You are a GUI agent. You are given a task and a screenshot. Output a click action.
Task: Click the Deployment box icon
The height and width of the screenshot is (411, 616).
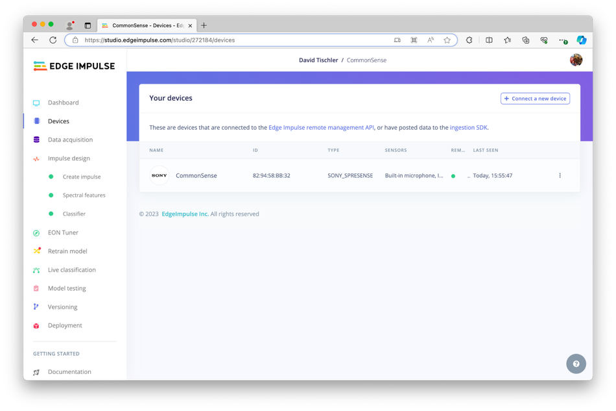pos(36,326)
